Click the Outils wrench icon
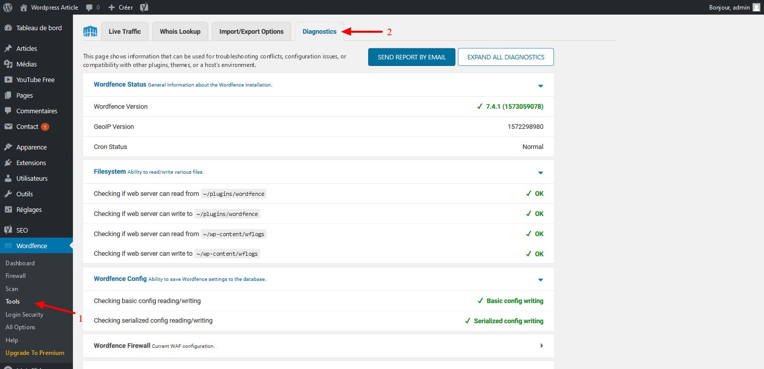764x369 pixels. 8,194
